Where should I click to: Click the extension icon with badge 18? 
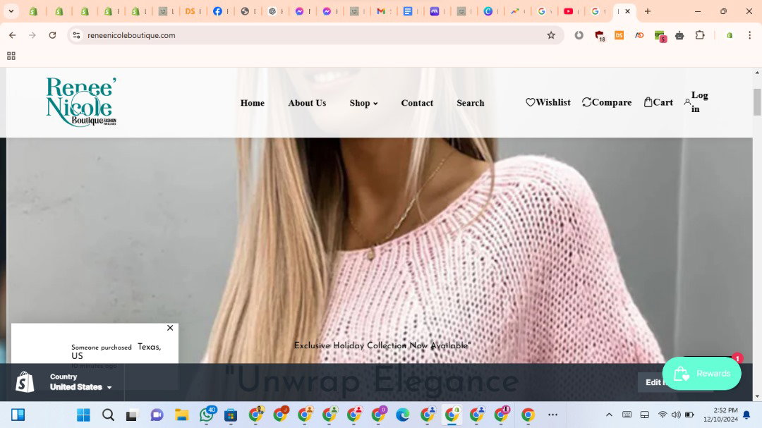[600, 35]
